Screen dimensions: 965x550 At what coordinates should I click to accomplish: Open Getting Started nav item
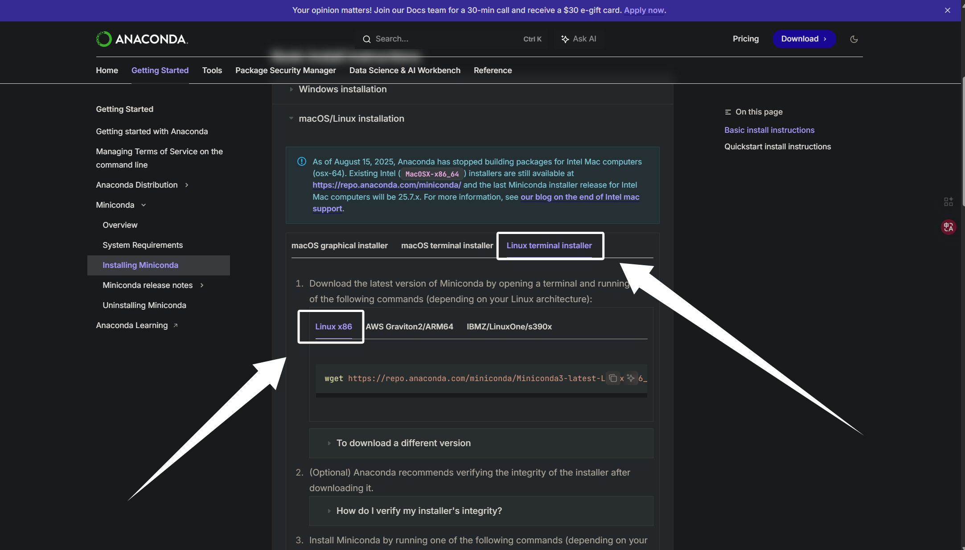(x=160, y=70)
